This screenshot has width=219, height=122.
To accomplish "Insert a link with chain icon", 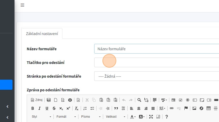I will point(172,108).
